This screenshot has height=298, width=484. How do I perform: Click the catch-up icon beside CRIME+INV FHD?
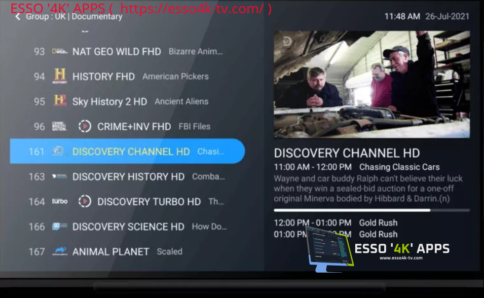[x=85, y=126]
